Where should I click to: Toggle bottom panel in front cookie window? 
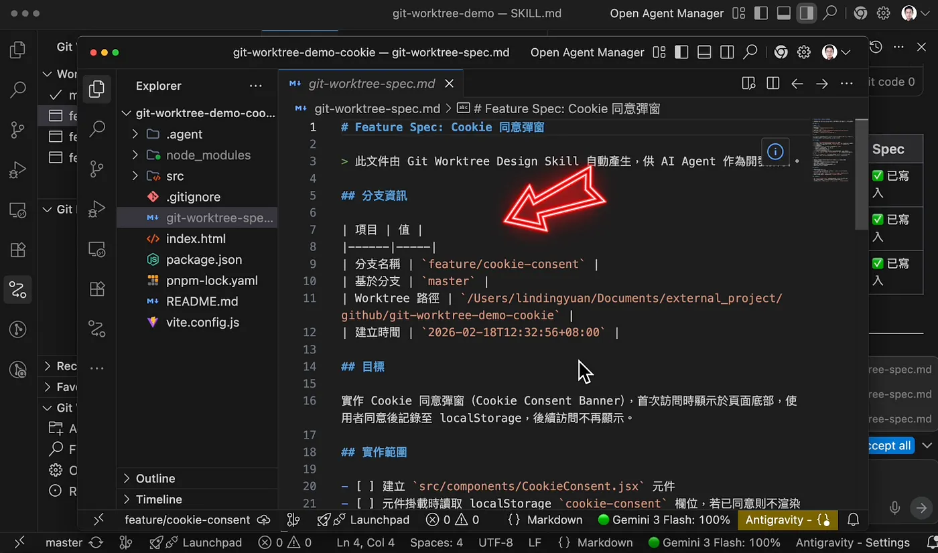tap(704, 52)
